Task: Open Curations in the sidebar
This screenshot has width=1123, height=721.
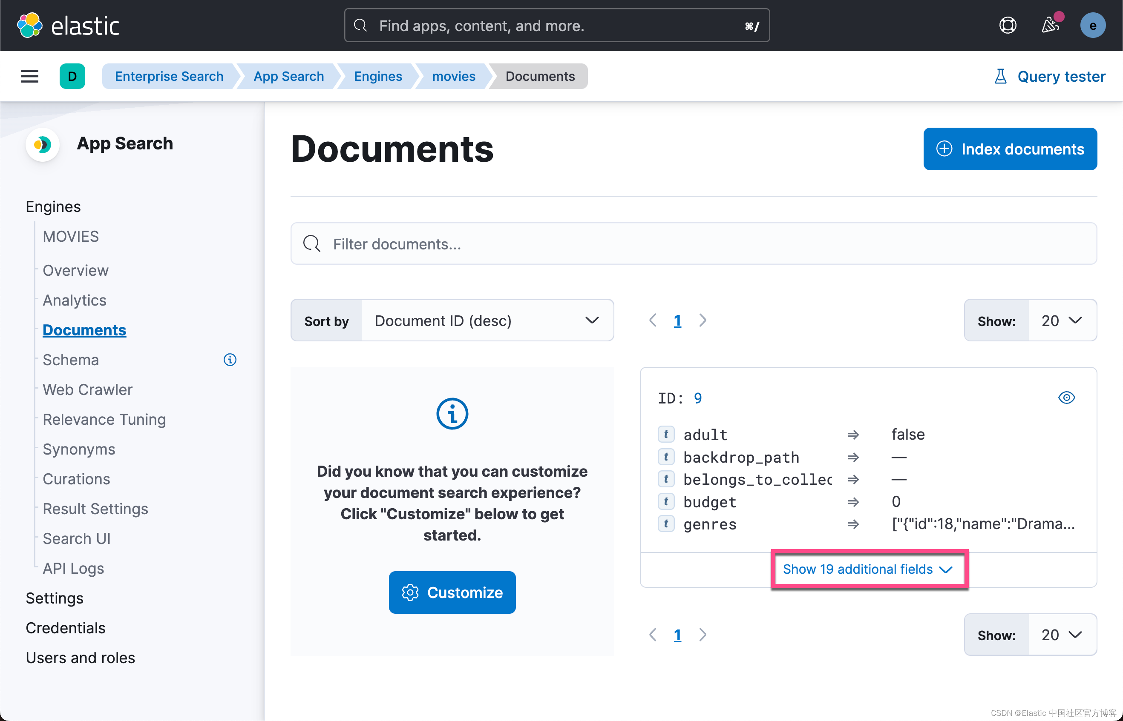Action: [x=76, y=479]
